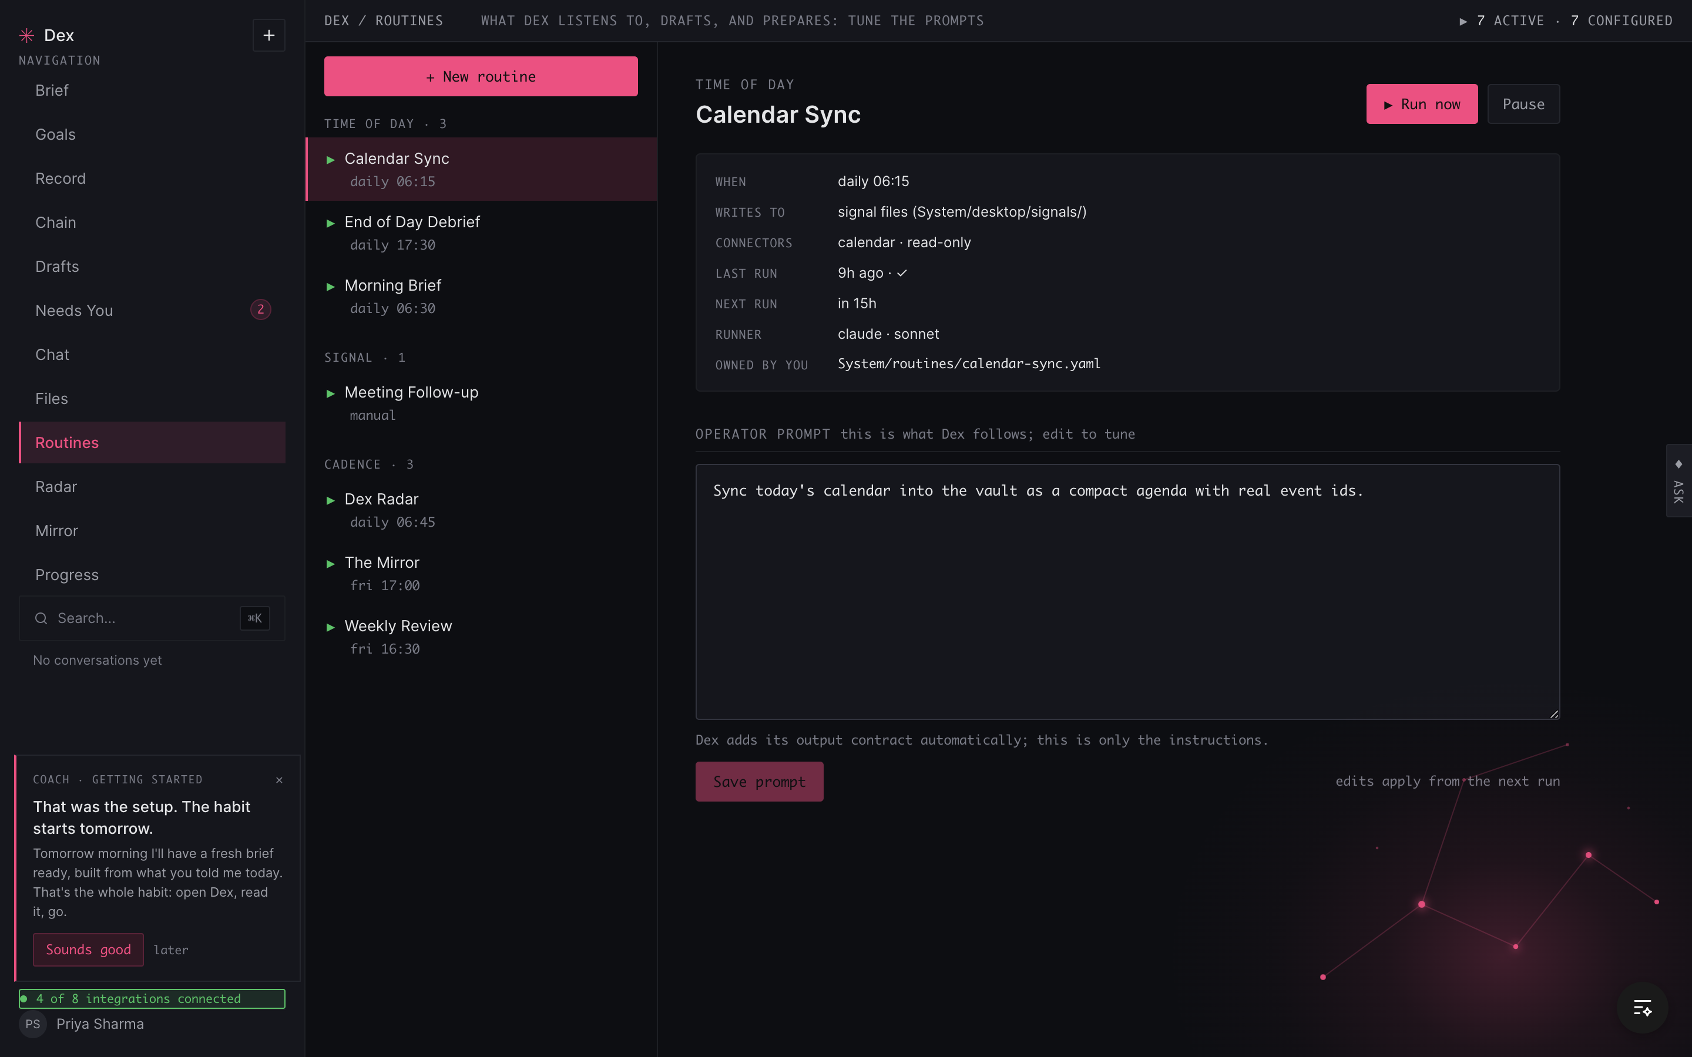Open Mirror in navigation
Image resolution: width=1692 pixels, height=1057 pixels.
[152, 531]
